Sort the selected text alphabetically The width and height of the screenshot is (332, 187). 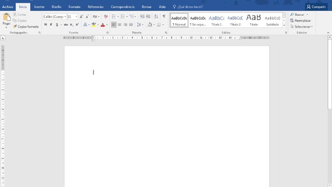(156, 17)
